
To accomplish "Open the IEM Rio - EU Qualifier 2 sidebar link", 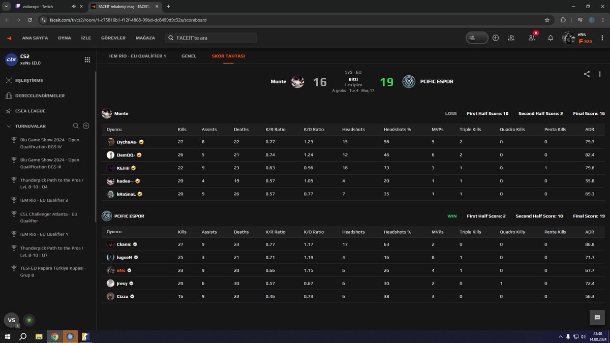I will (x=44, y=200).
